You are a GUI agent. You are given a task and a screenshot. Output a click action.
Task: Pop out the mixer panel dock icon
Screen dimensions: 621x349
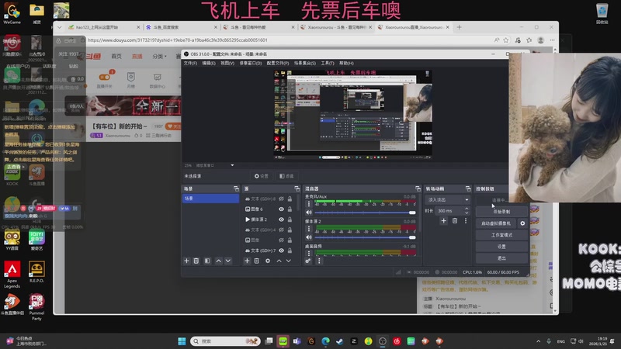pos(418,188)
